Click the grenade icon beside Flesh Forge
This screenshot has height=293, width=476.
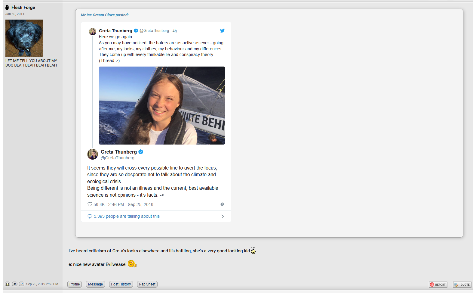[7, 8]
